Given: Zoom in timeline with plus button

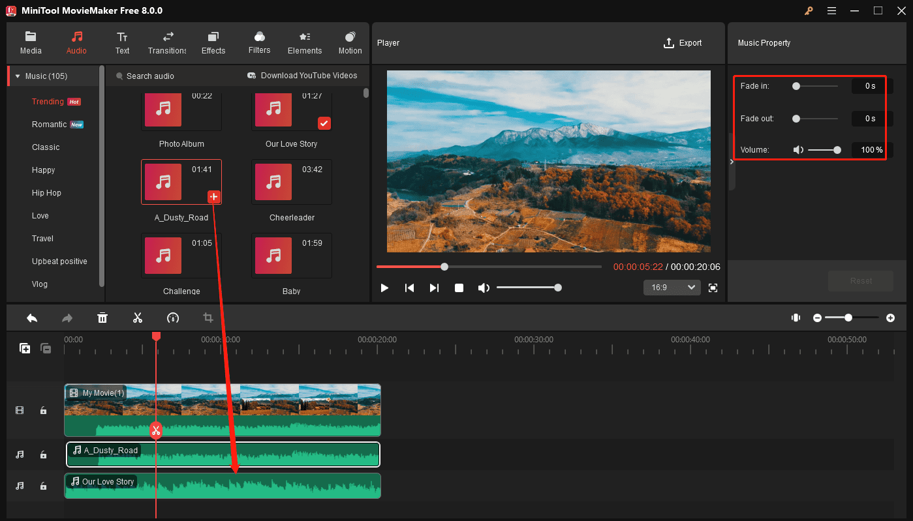Looking at the screenshot, I should click(890, 318).
